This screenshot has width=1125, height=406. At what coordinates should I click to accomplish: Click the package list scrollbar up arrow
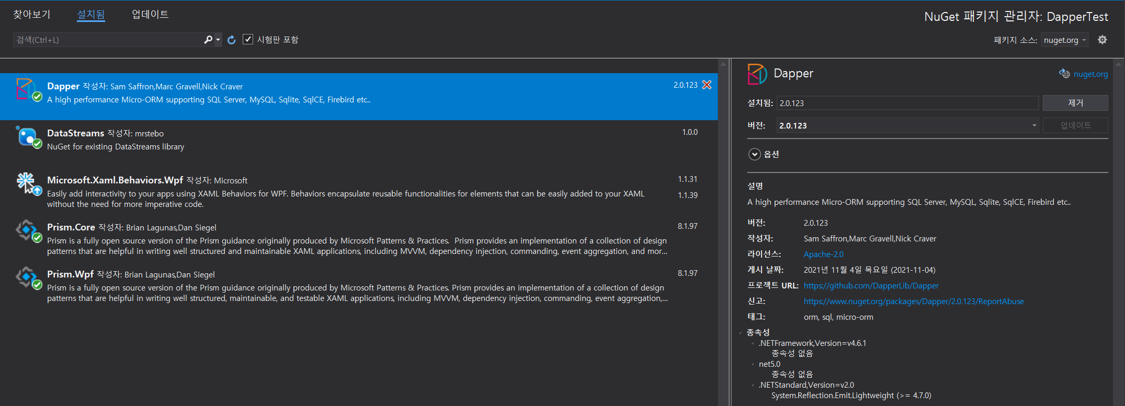(x=723, y=65)
